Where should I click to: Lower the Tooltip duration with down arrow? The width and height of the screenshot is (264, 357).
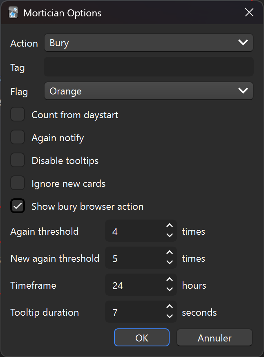click(170, 317)
